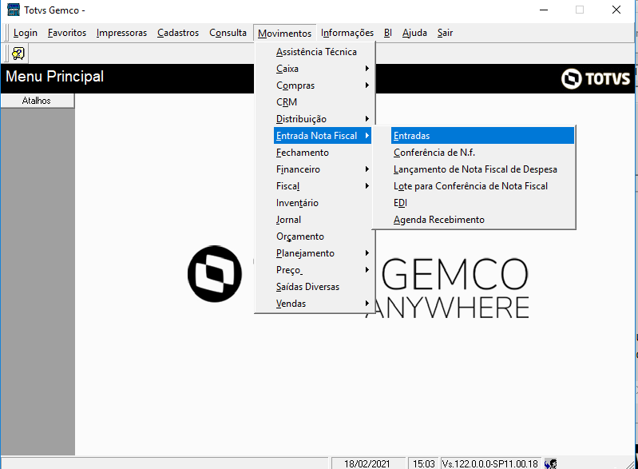The height and width of the screenshot is (469, 638).
Task: Open the Informações menu
Action: [x=347, y=33]
